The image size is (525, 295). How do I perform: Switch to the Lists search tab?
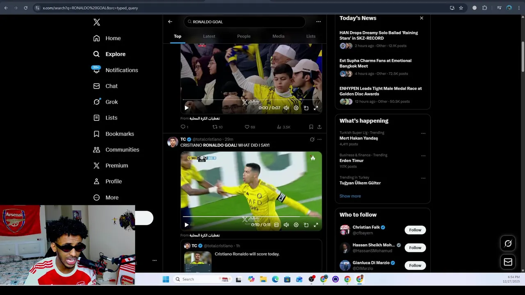point(311,36)
